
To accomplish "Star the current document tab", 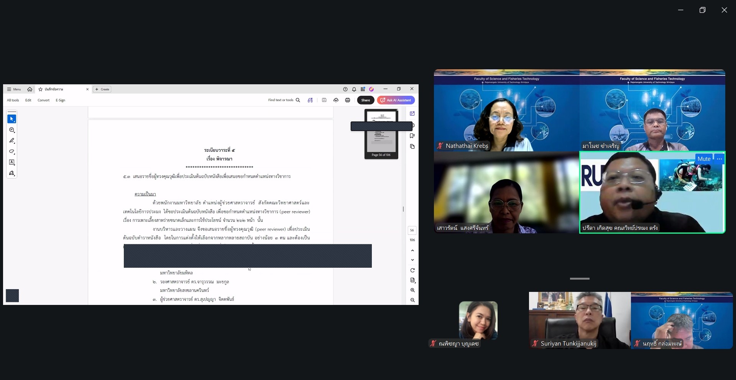I will coord(41,89).
